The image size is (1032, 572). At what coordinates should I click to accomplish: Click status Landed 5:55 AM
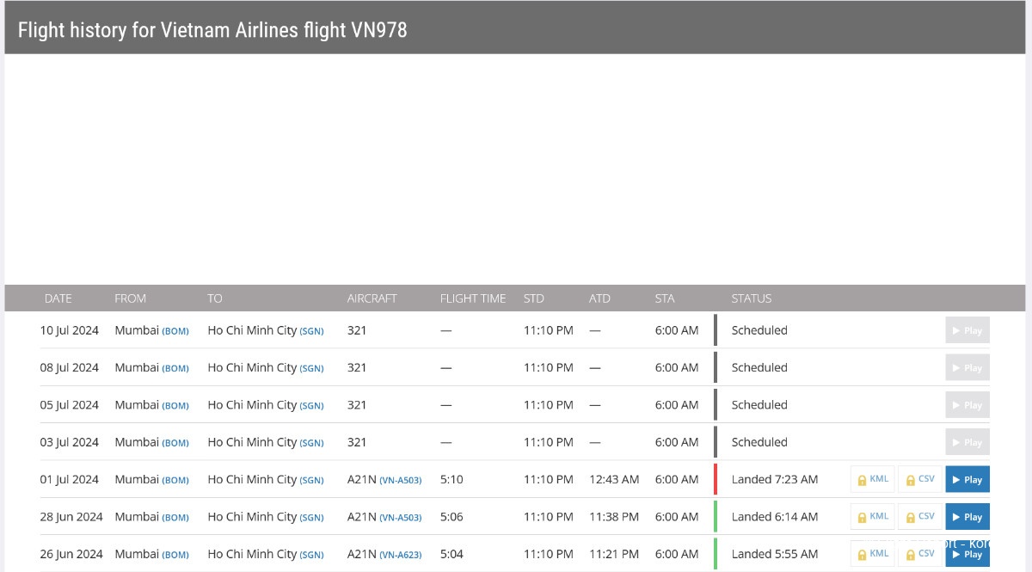[x=775, y=554]
